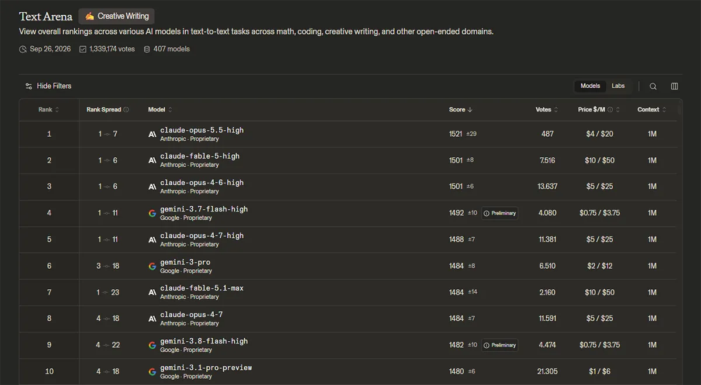Click Google logo beside gemini-3.7-flash-high
The image size is (701, 385).
(152, 213)
